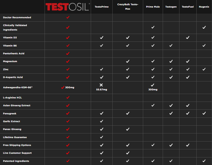The width and height of the screenshot is (212, 165).
Task: Click the Free Shipping Options row label
Action: (17, 145)
